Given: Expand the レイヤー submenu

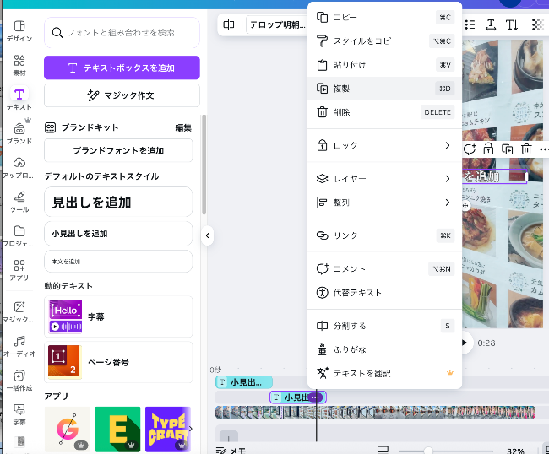Looking at the screenshot, I should [x=384, y=179].
